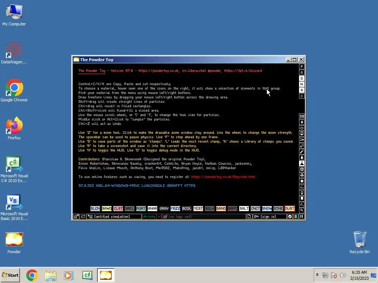Viewport: 378px width, 283px height.
Task: Select the SLCN element
Action: [95, 209]
